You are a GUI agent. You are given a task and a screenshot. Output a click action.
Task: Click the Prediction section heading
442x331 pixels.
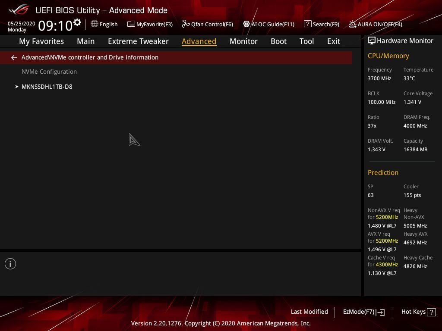click(x=383, y=172)
